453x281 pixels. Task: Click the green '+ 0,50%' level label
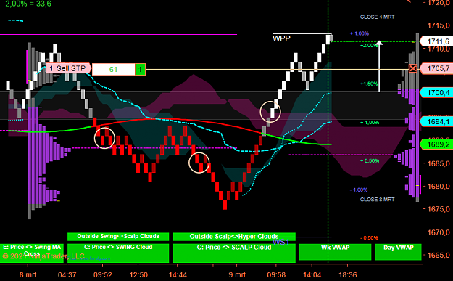tap(370, 160)
